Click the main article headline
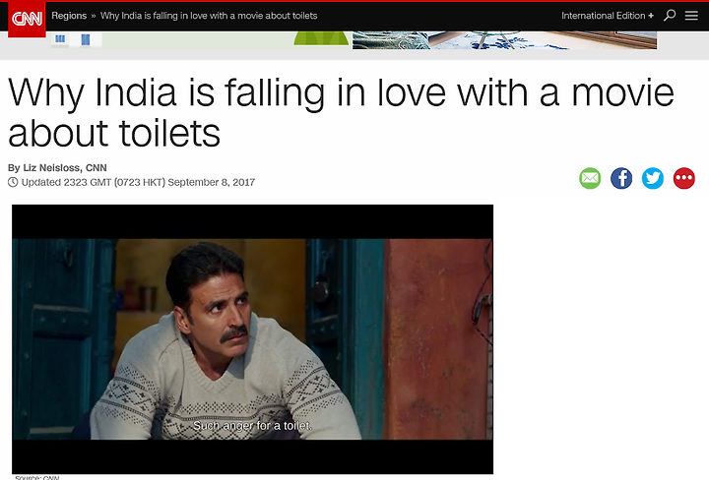This screenshot has height=480, width=709. [x=341, y=113]
